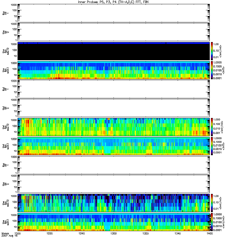Click the 1300 time axis label
The image size is (227, 242).
113,233
